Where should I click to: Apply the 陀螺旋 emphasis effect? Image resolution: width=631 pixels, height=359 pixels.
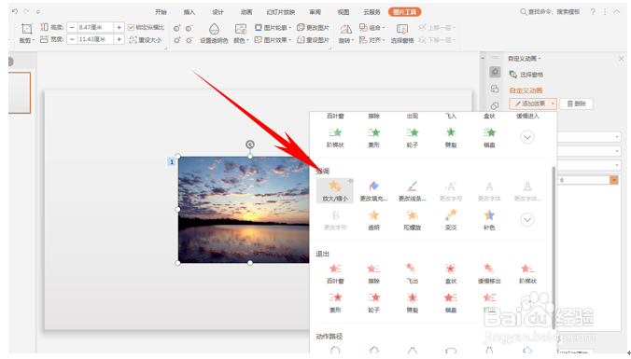point(412,219)
